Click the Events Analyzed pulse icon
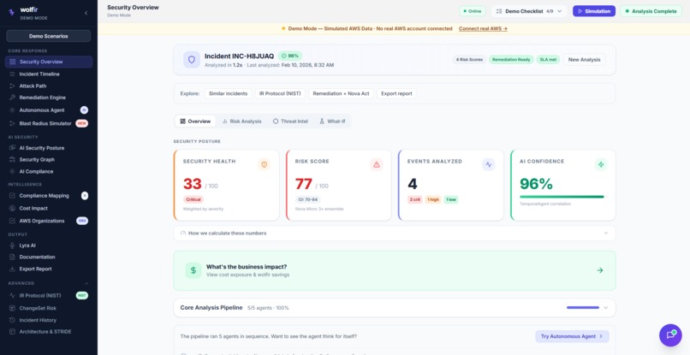 pyautogui.click(x=489, y=164)
